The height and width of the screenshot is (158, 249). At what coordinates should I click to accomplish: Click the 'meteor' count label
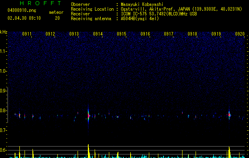click(x=56, y=12)
